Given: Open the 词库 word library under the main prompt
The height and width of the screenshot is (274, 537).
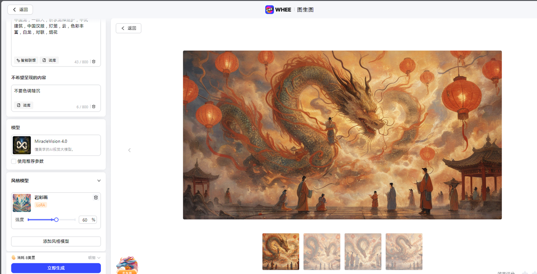Looking at the screenshot, I should (49, 60).
